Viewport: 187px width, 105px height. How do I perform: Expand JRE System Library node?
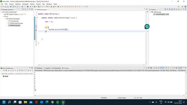pos(3,14)
